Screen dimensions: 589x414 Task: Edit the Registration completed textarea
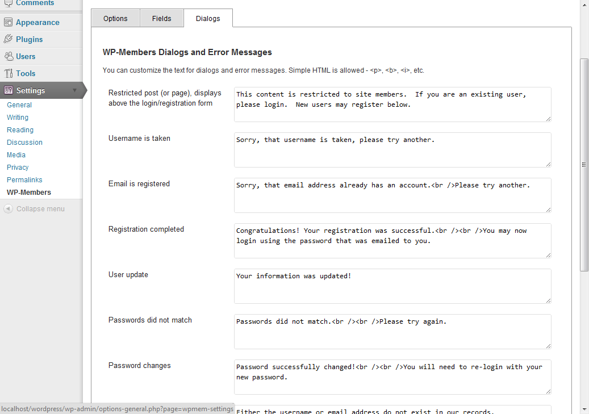point(392,241)
